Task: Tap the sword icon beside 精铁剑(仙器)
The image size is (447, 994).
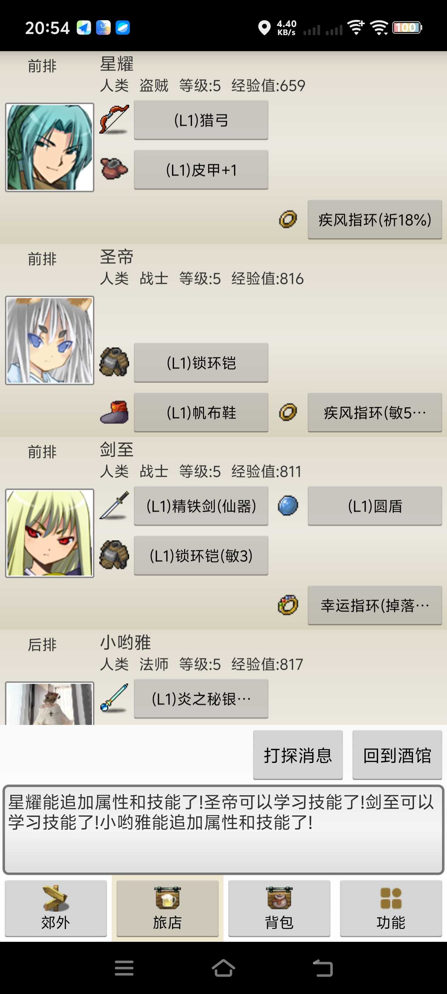Action: click(x=114, y=506)
